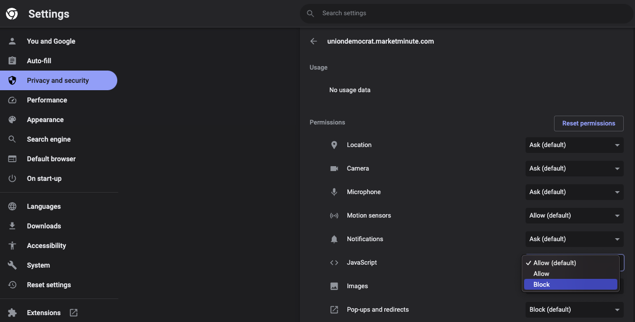Open the Notifications permission dropdown

click(574, 239)
